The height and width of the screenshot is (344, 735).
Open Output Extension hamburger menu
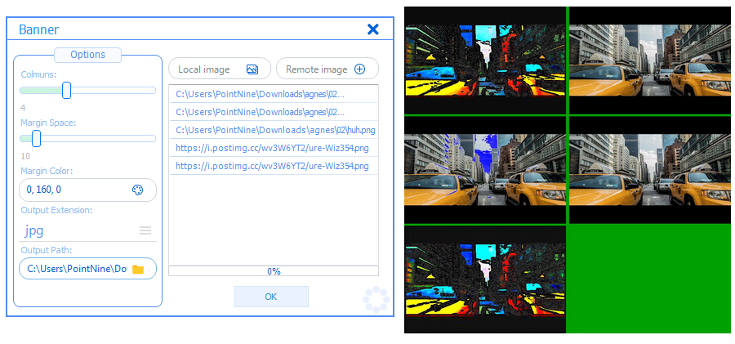pos(145,230)
